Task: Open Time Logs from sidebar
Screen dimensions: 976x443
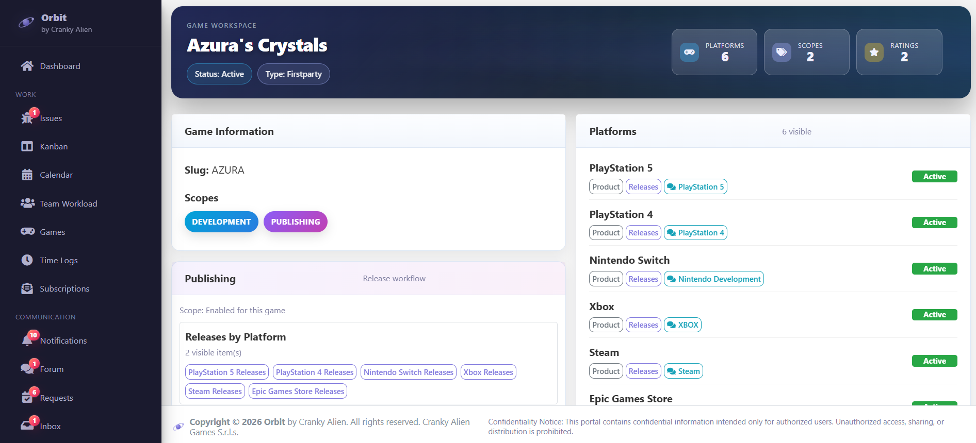Action: tap(80, 260)
